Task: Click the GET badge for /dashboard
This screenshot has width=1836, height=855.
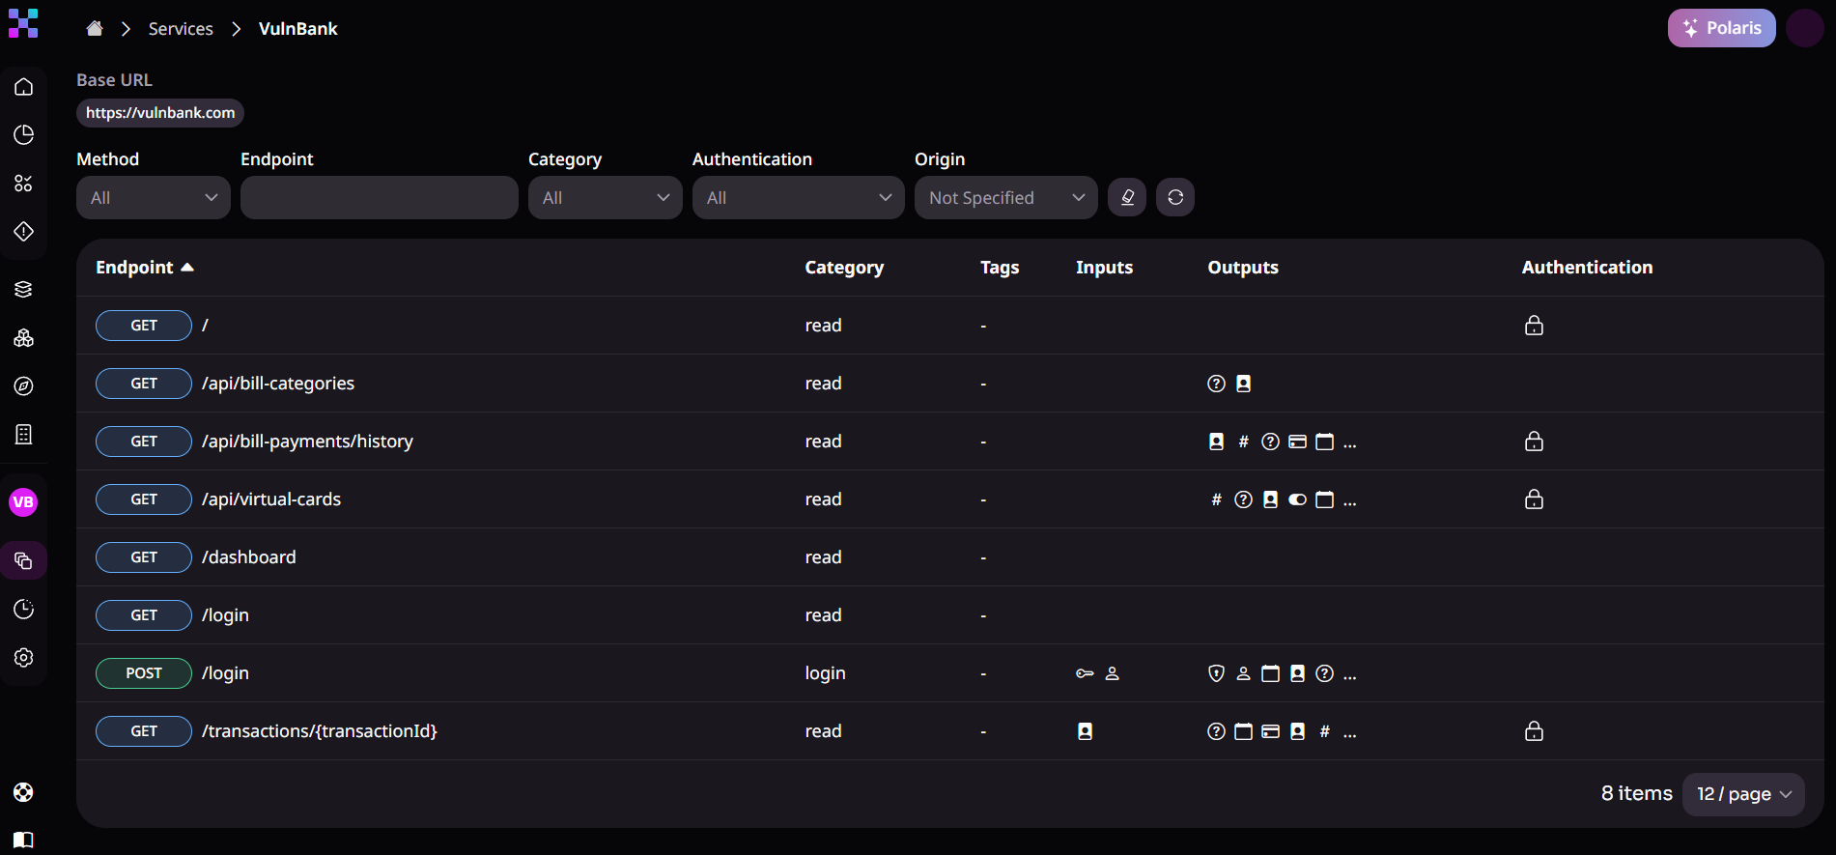Action: pyautogui.click(x=144, y=557)
